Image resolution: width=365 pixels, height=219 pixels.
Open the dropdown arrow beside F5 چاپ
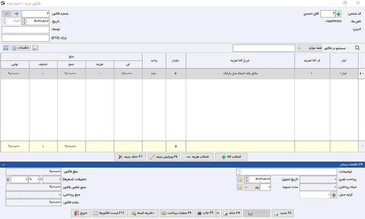tap(218, 213)
